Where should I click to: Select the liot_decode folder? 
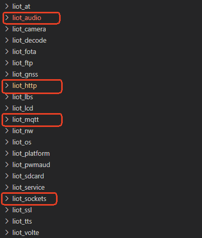pos(29,41)
